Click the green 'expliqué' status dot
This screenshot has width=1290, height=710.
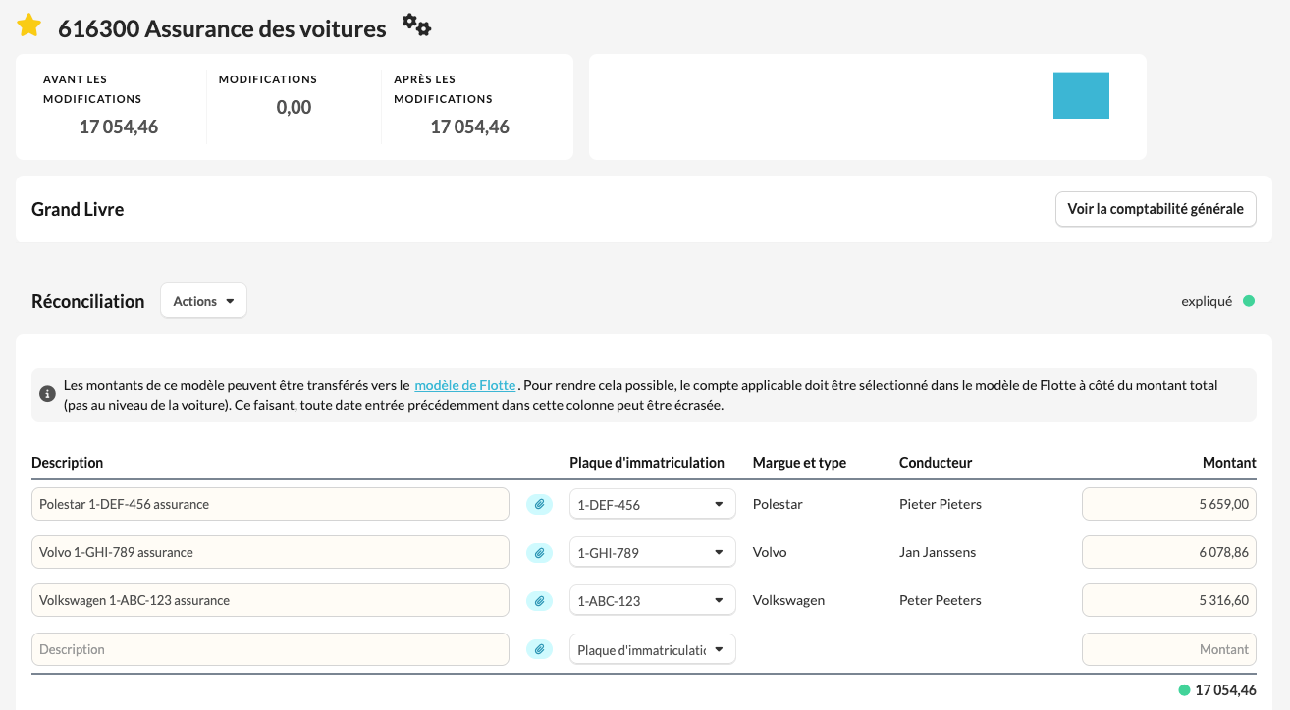(x=1249, y=301)
